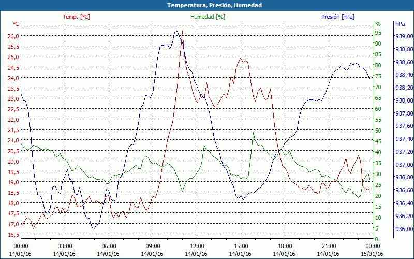Click the 18,5 temperature axis value
This screenshot has height=259, width=414.
pyautogui.click(x=14, y=193)
